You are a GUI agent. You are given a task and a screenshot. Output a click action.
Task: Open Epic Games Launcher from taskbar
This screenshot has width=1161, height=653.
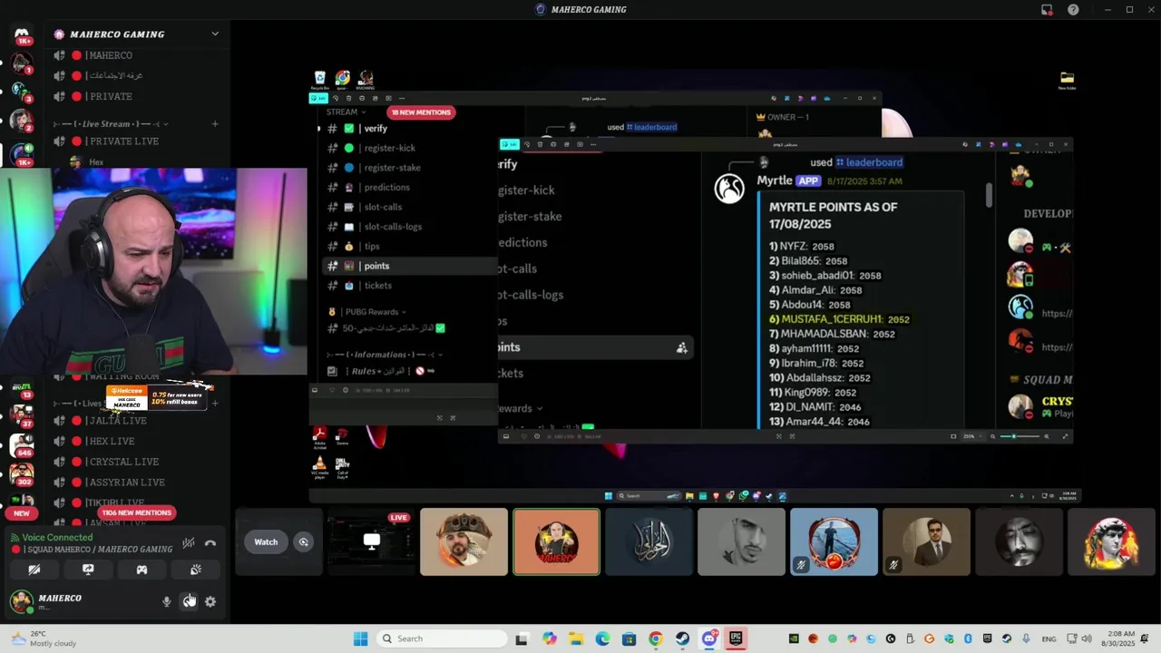point(736,638)
